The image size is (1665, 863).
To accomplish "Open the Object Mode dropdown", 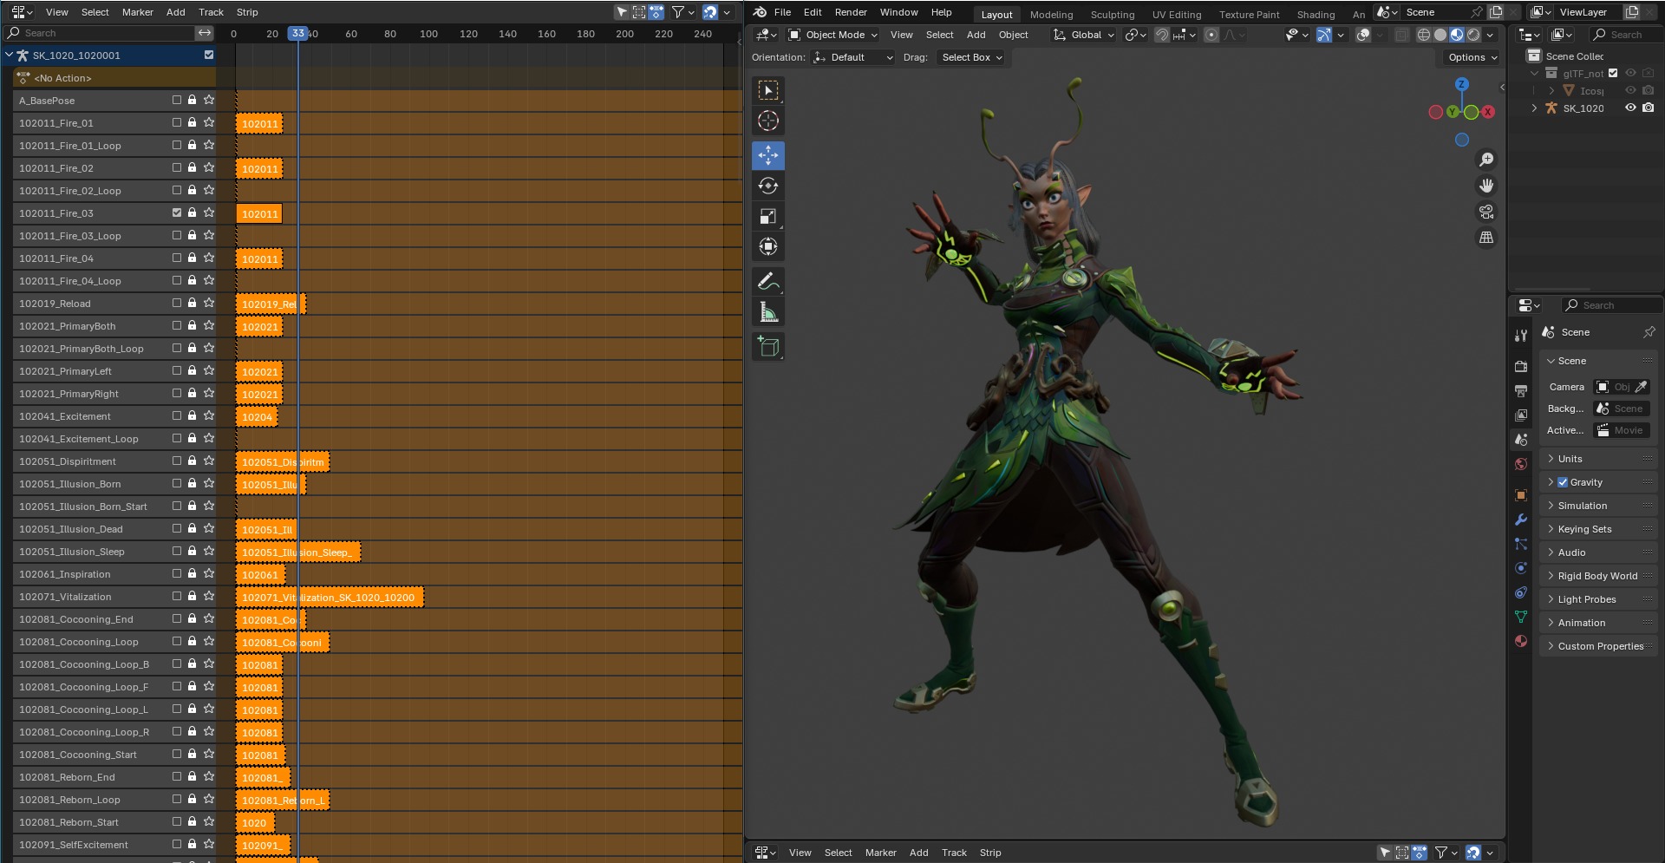I will (832, 35).
